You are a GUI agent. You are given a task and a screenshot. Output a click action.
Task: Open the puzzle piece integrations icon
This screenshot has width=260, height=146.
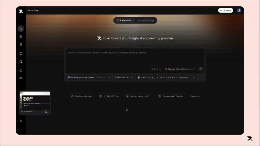click(x=21, y=53)
